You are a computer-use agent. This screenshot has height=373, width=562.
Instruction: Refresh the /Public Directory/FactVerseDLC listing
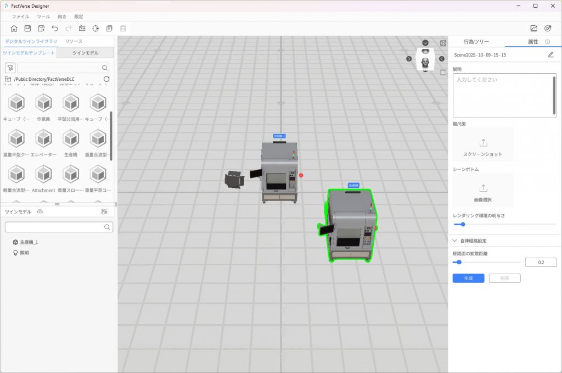click(106, 79)
